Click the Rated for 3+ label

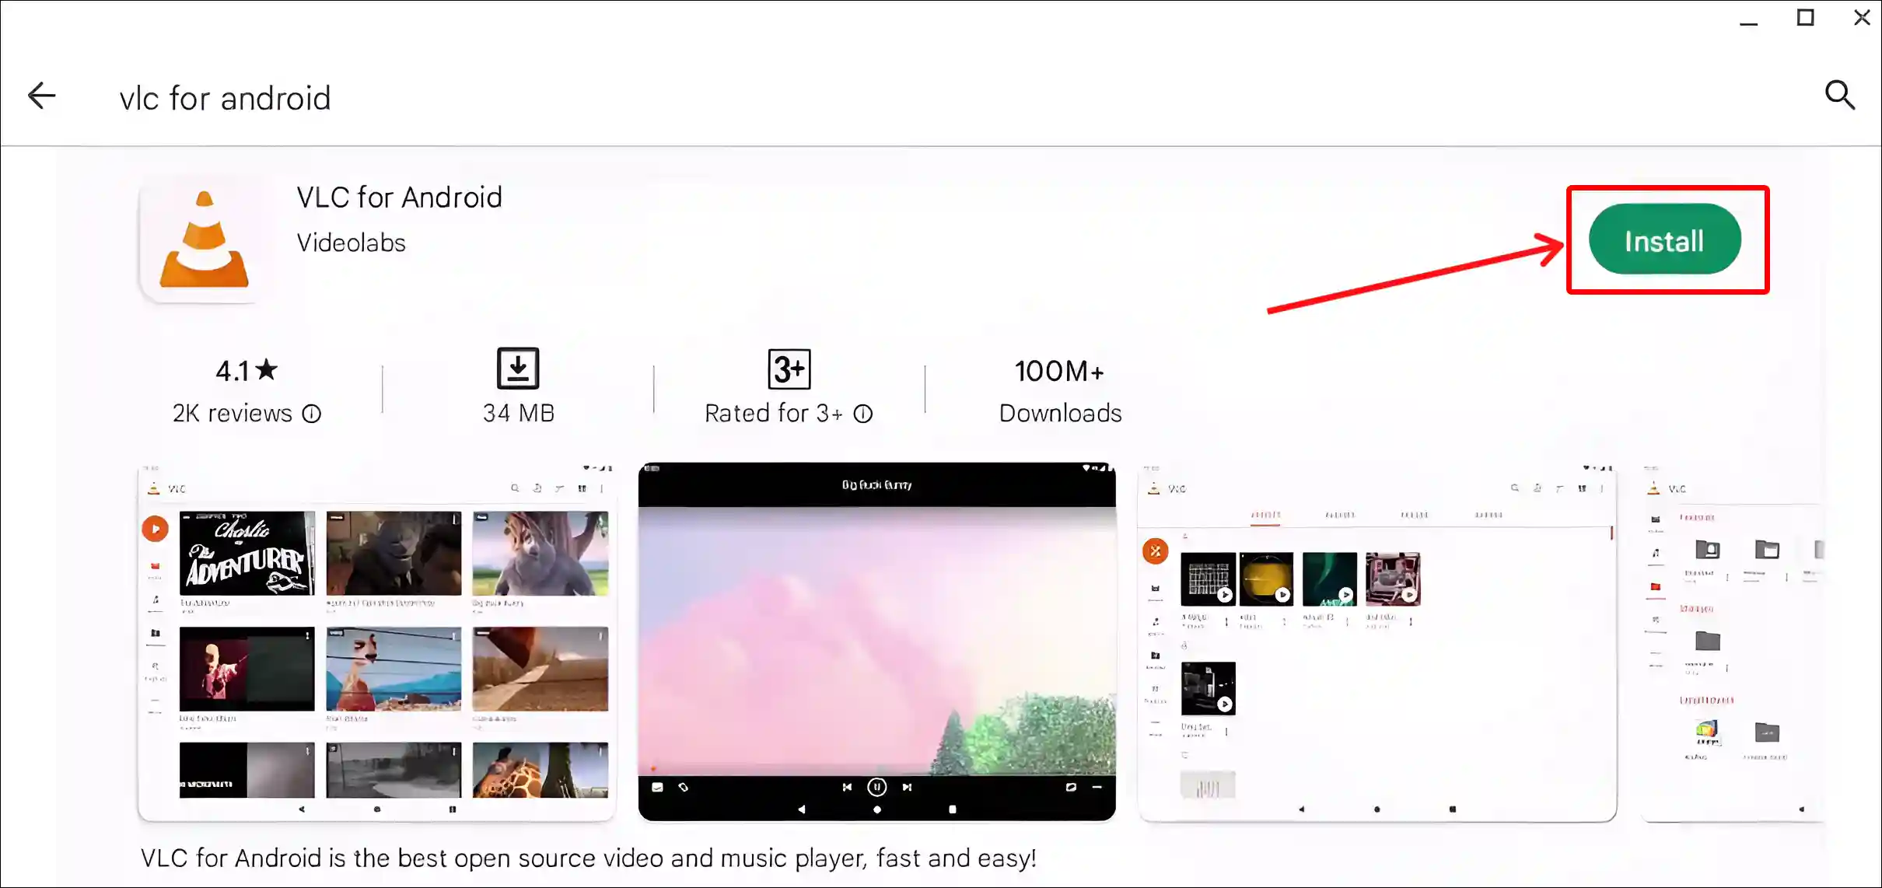coord(774,414)
